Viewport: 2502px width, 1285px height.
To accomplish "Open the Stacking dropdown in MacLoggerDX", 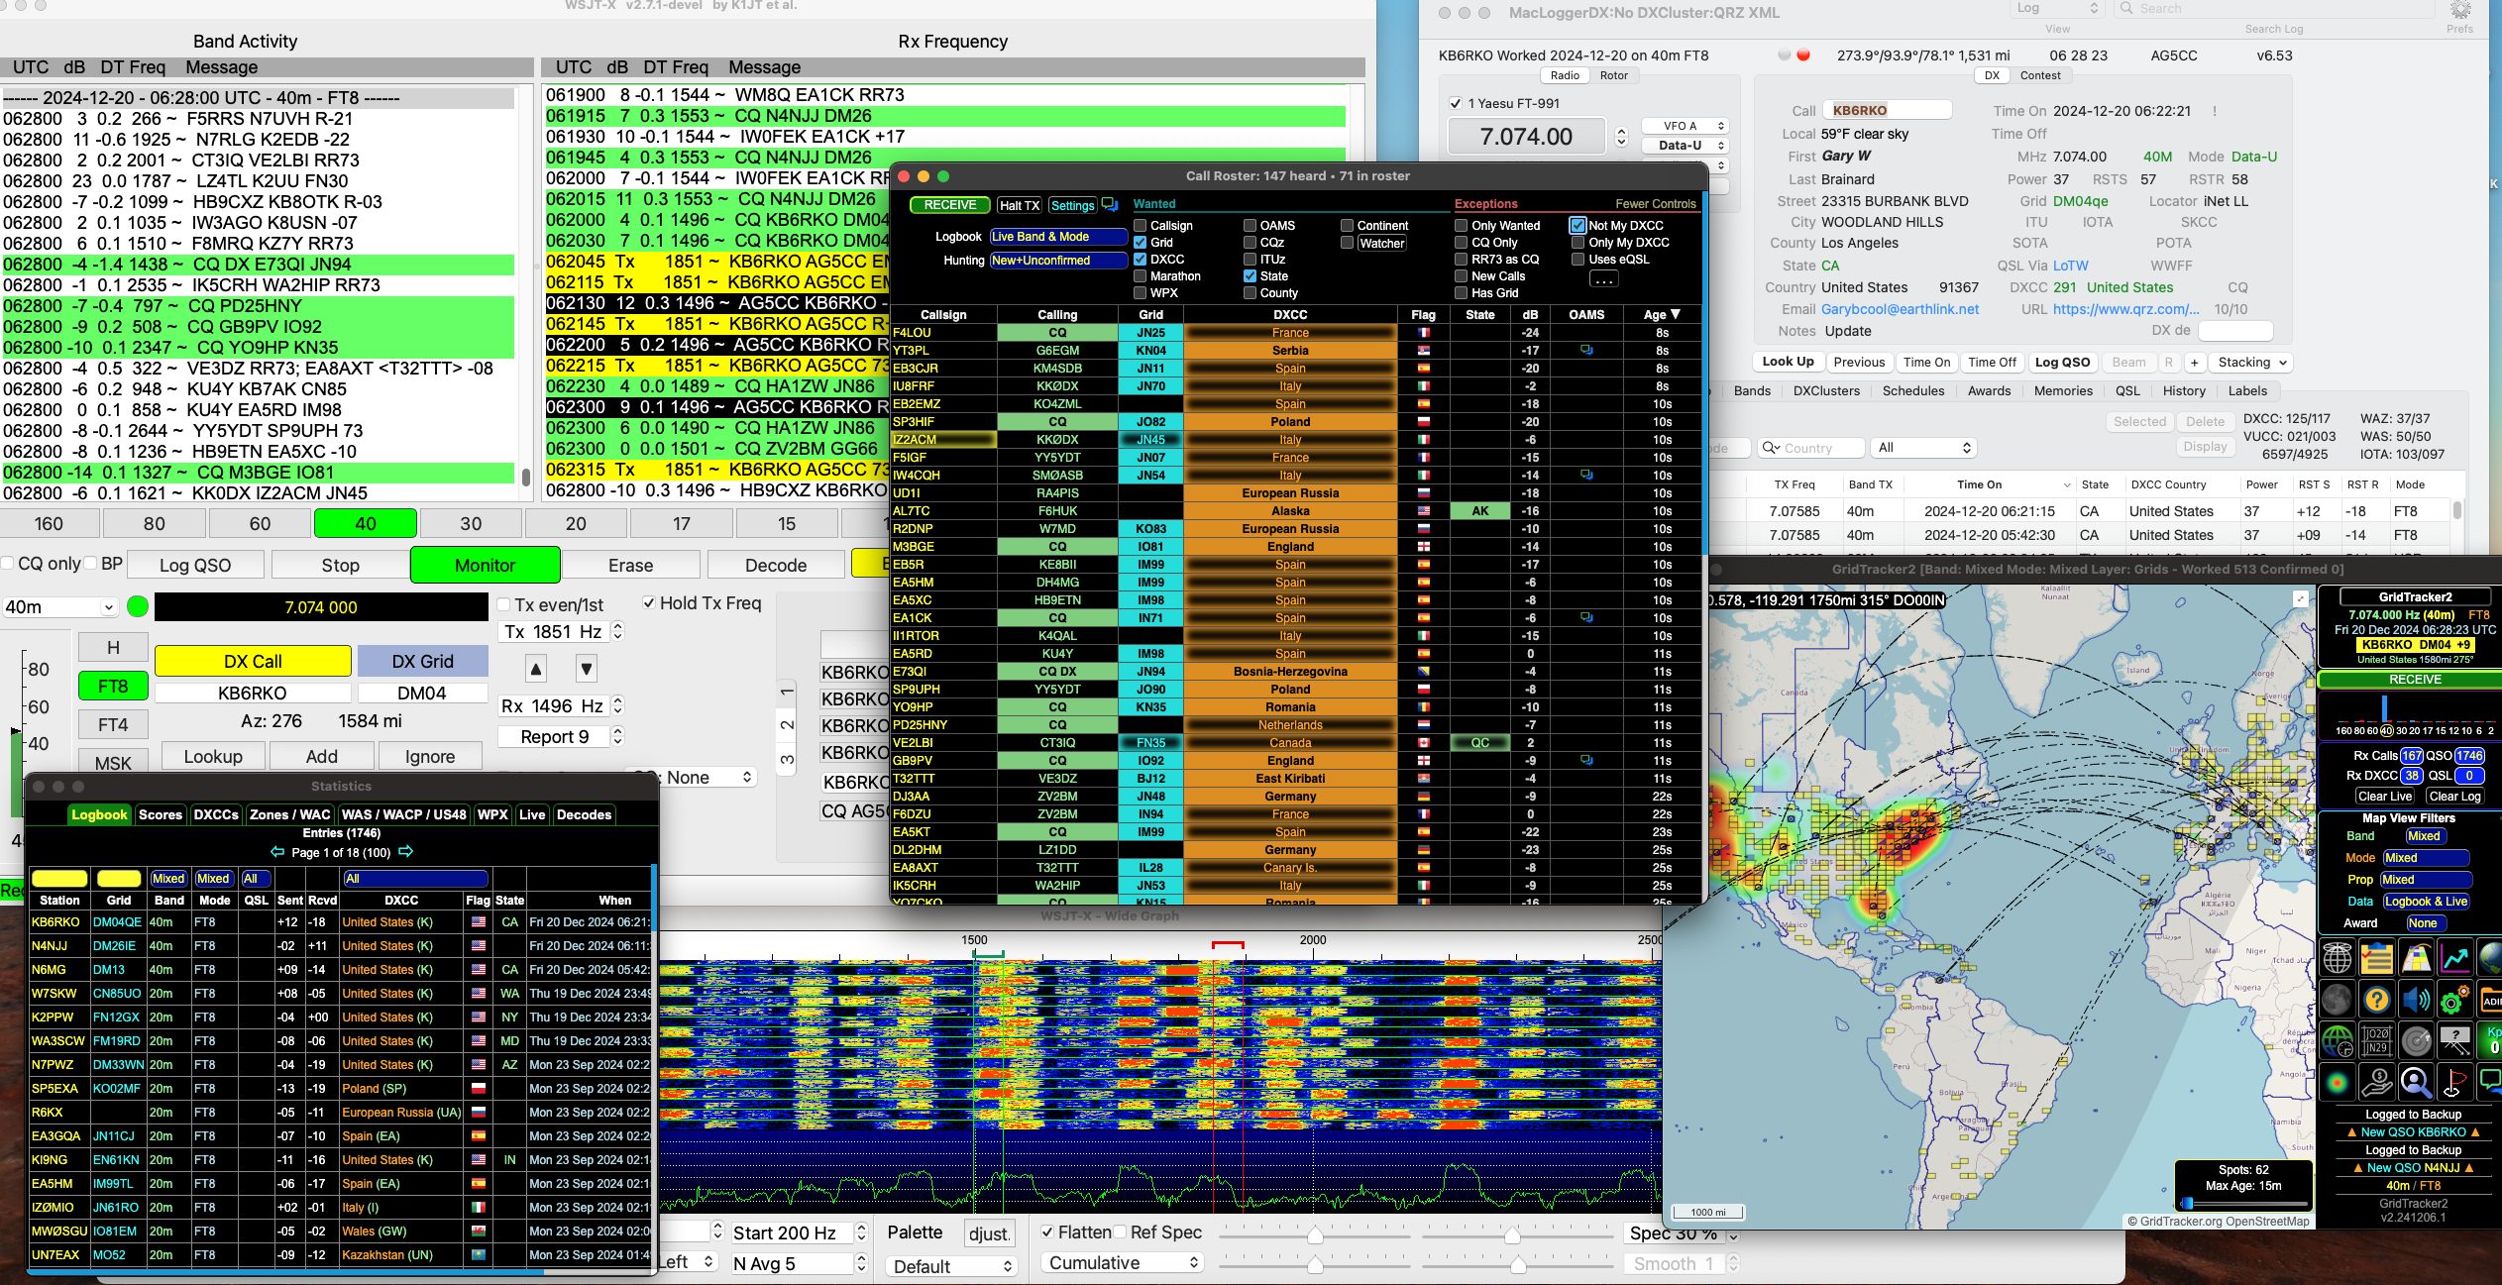I will (2250, 362).
